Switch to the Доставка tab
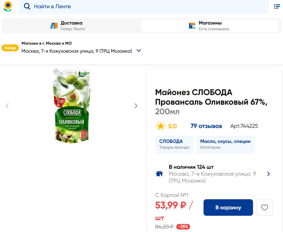Viewport: 283px width, 232px height. (x=71, y=26)
